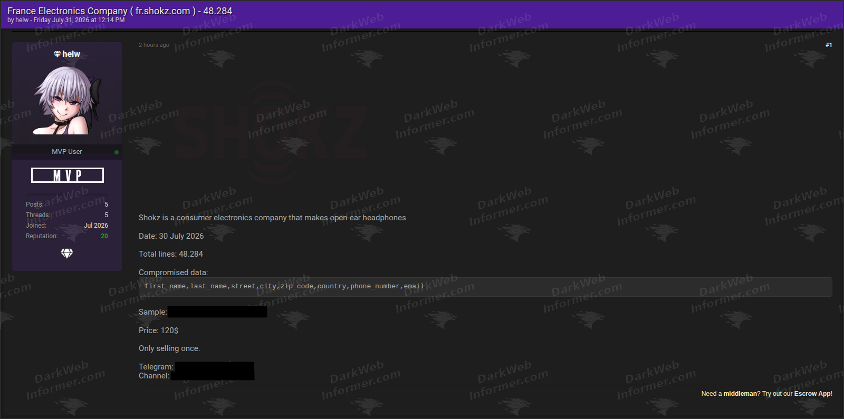
Task: Click the 'Total lines: 48.284' line
Action: (x=171, y=254)
